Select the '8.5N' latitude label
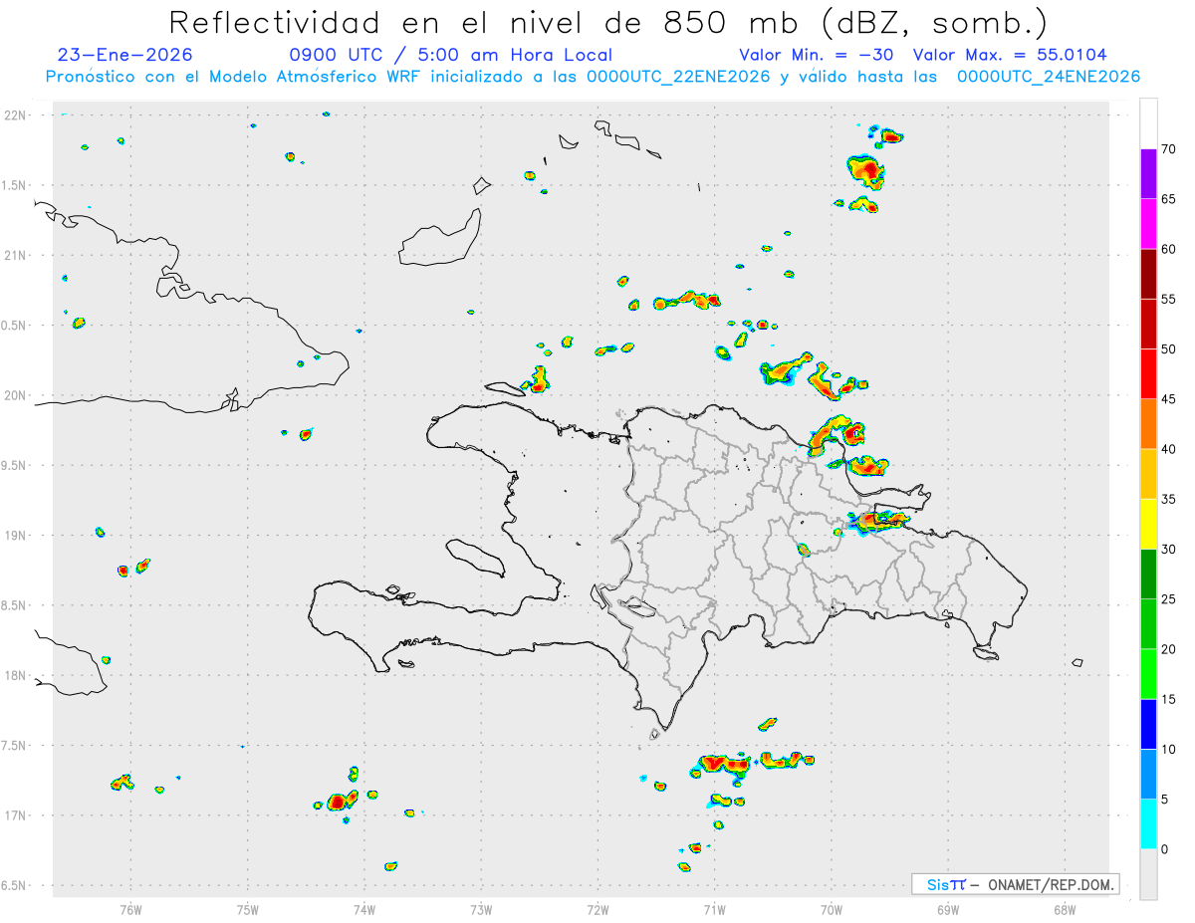The height and width of the screenshot is (923, 1195). [15, 605]
